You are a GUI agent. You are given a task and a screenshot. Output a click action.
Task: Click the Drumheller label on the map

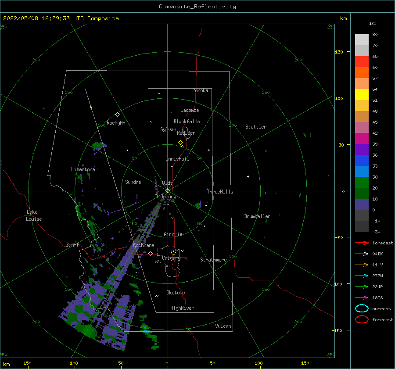(257, 216)
